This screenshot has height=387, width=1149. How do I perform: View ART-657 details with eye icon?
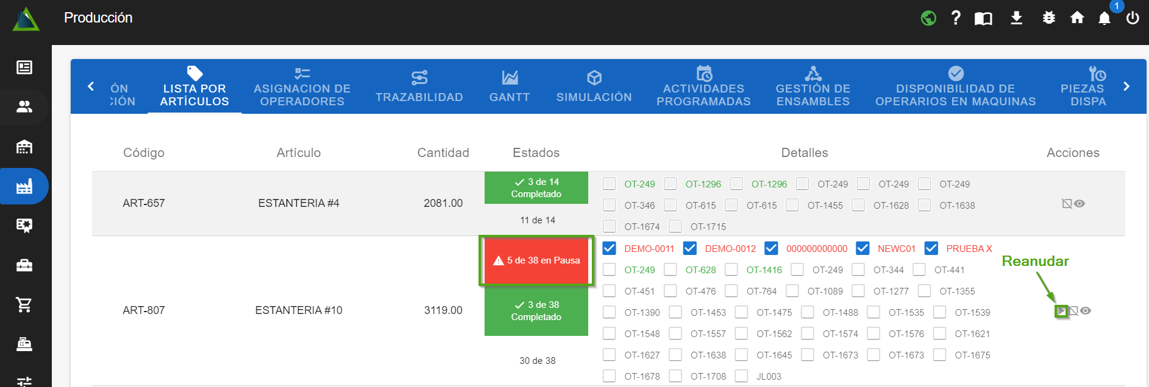tap(1080, 204)
